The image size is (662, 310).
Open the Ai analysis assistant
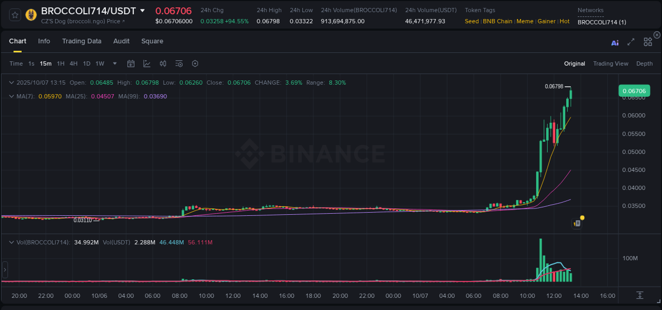point(615,42)
